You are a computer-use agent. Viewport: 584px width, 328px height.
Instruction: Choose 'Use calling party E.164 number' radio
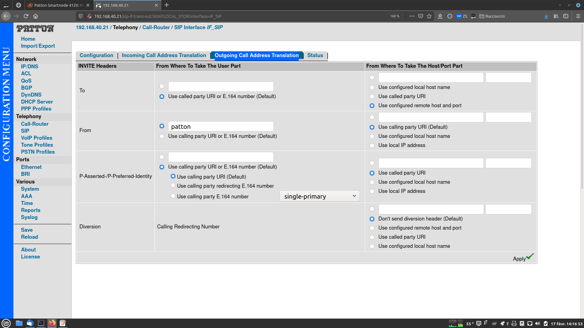pyautogui.click(x=173, y=196)
